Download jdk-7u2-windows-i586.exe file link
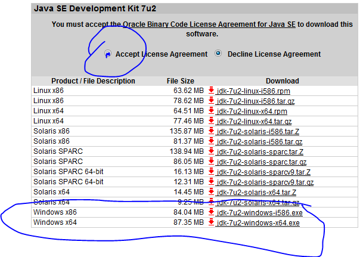363x257 pixels. coord(259,213)
